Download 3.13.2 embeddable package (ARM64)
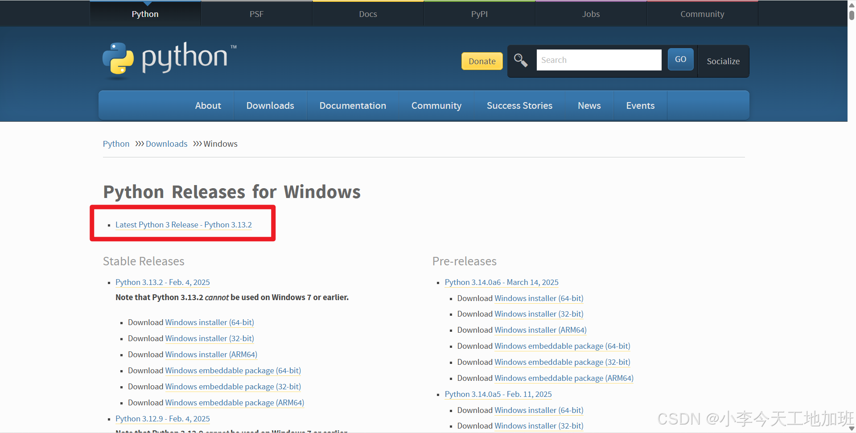Screen dimensions: 856x433 pyautogui.click(x=235, y=403)
